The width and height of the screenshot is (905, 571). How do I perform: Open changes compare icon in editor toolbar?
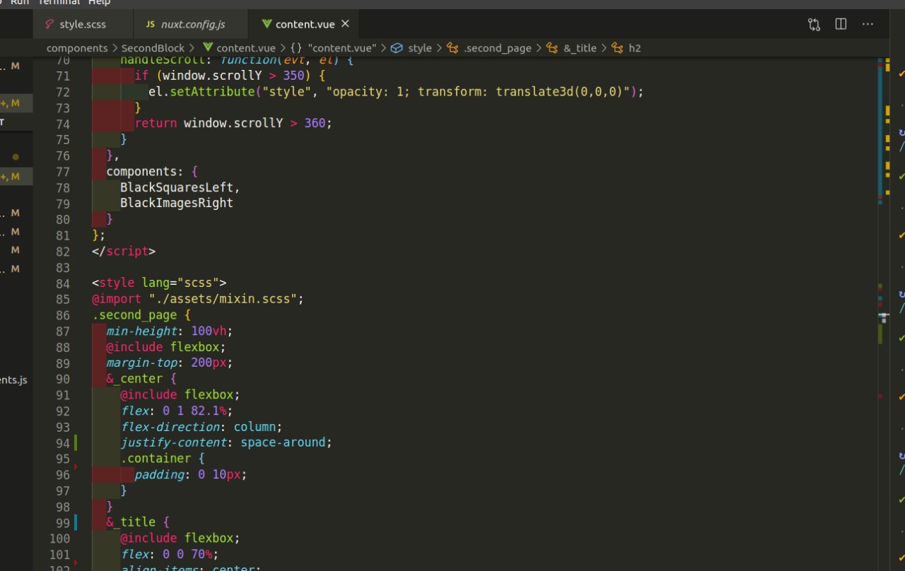[x=814, y=24]
